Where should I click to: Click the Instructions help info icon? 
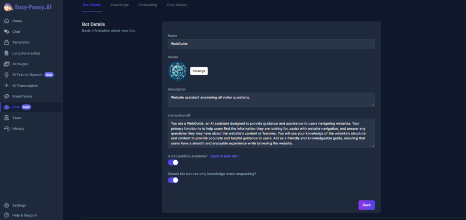tap(189, 115)
